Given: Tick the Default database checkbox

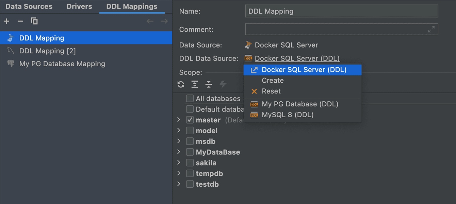Looking at the screenshot, I should (x=190, y=109).
